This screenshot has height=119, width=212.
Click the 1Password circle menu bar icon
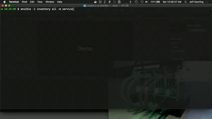click(119, 2)
